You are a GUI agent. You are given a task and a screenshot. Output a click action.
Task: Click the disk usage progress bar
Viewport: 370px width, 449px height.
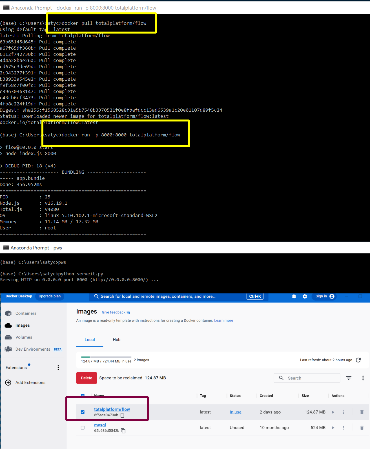tap(106, 357)
